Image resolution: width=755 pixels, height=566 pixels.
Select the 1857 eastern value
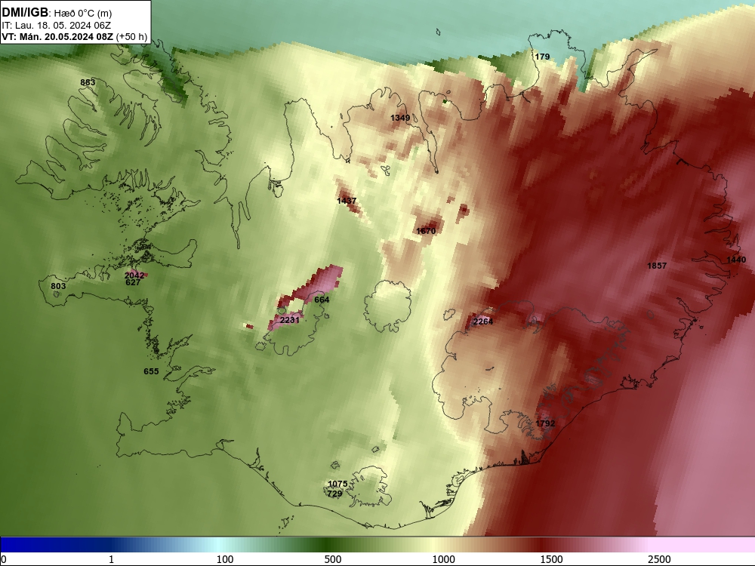(x=657, y=266)
